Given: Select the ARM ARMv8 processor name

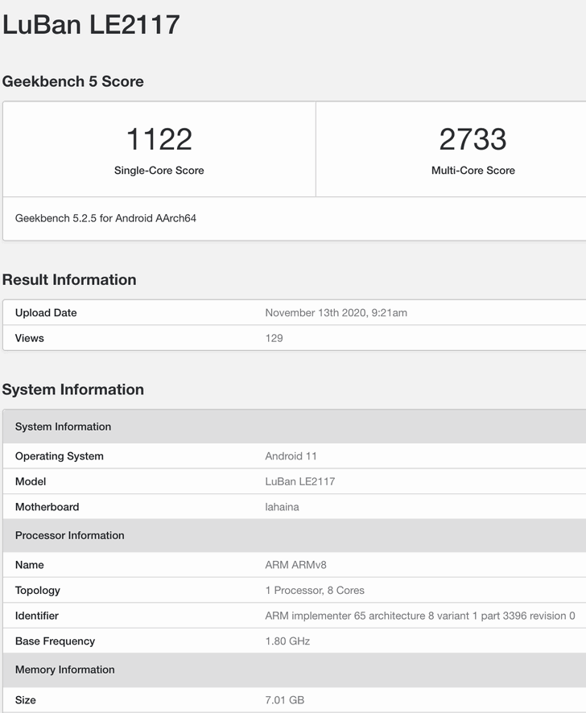Looking at the screenshot, I should pos(295,565).
